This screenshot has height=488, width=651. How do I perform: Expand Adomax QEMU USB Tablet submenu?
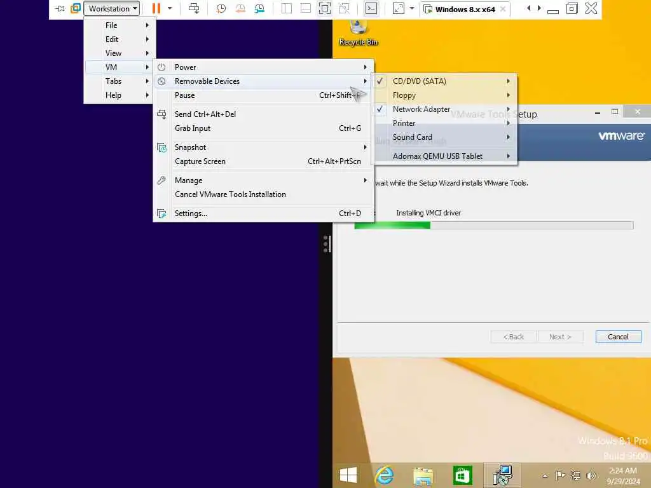(444, 156)
